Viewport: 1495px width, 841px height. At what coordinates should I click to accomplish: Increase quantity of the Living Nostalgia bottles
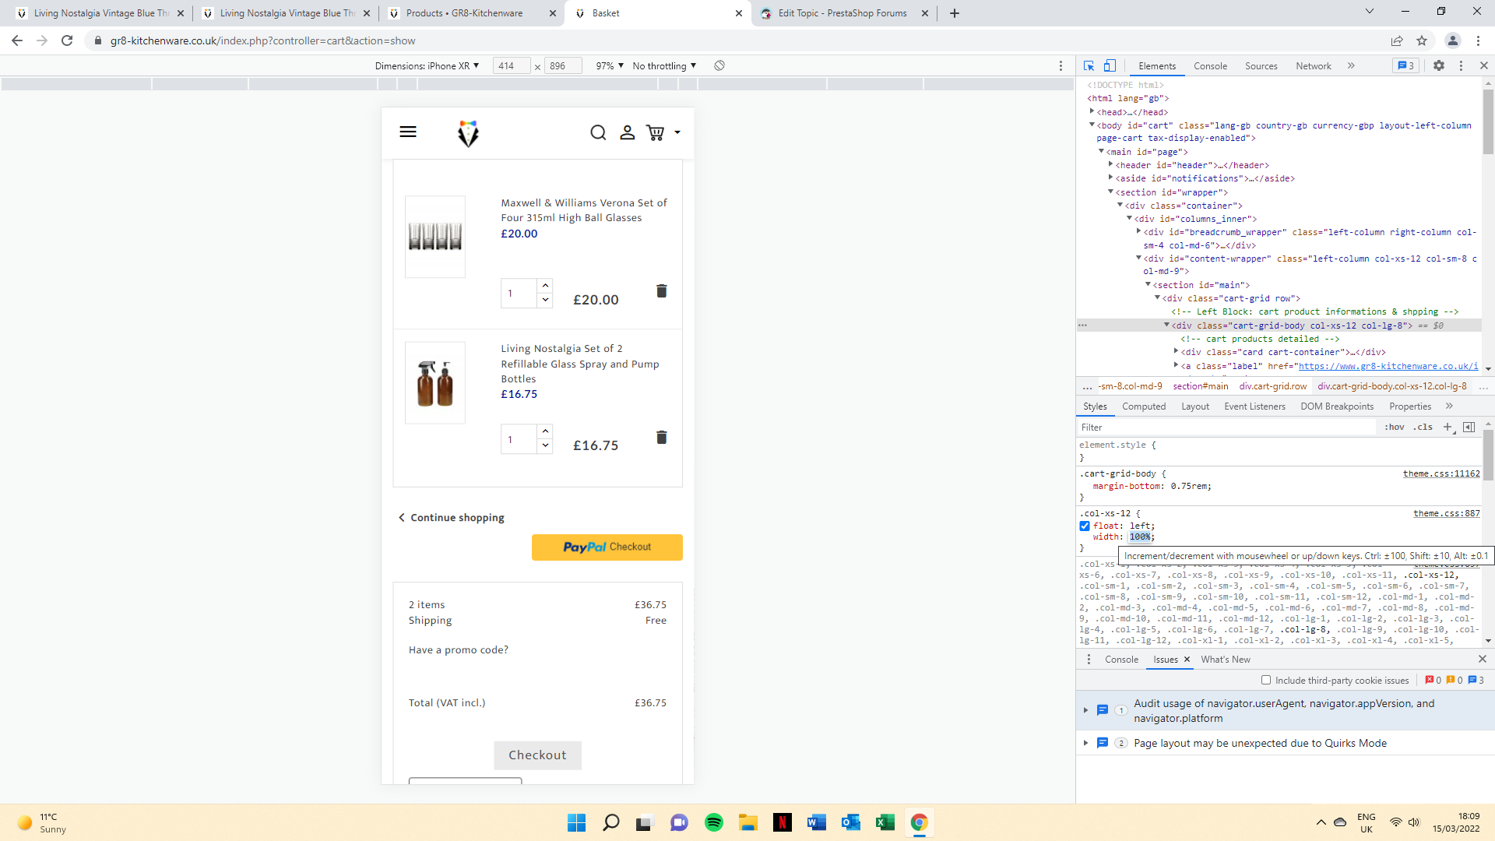point(545,431)
